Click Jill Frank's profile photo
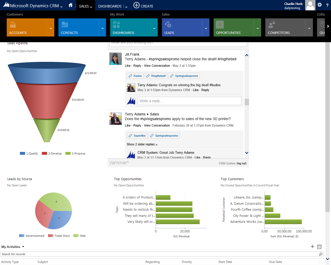Image resolution: width=331 pixels, height=265 pixels. 116,59
